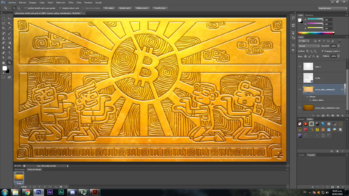Select the History Brush tool

coord(10,38)
